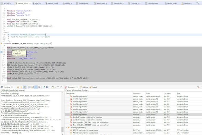Sort problems by Path column
Viewport: 202px width, 135px height.
[x=154, y=93]
